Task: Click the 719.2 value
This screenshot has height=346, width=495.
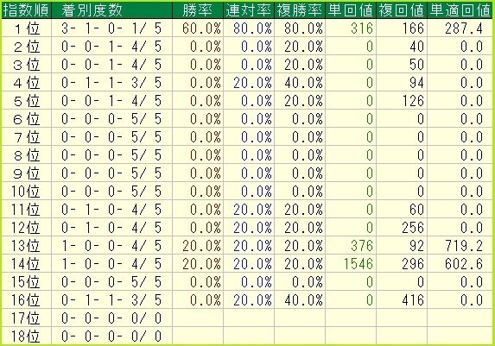Action: [464, 246]
